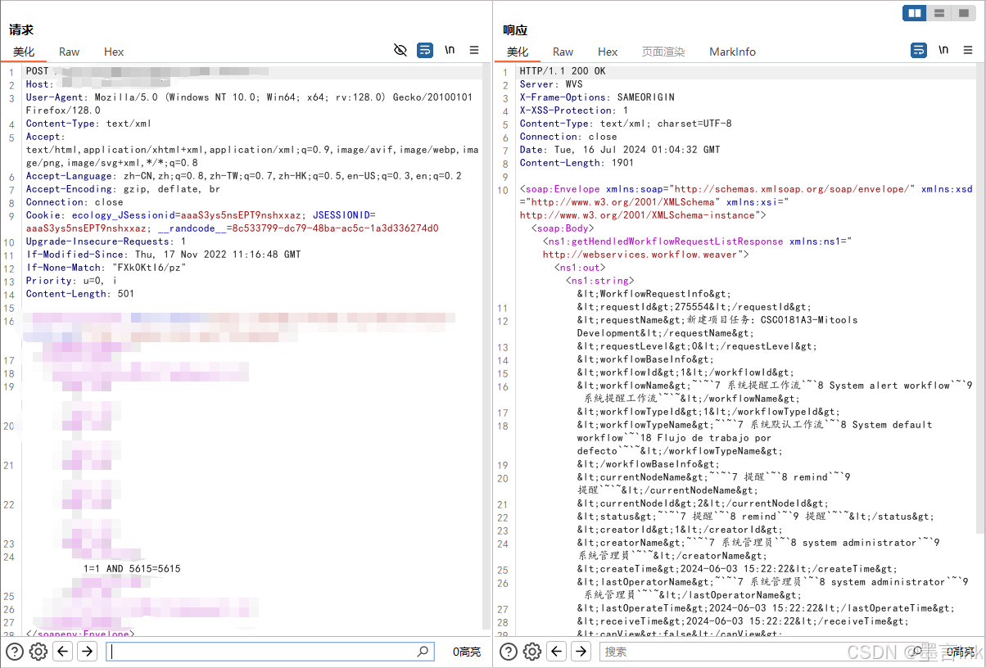
Task: Click the Content-Length: 501 line
Action: [x=79, y=294]
